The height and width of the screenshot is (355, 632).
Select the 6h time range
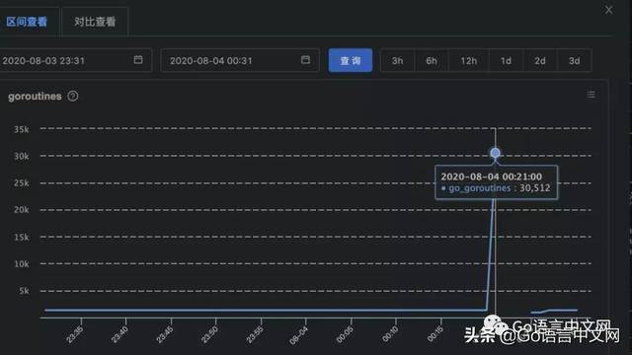432,61
